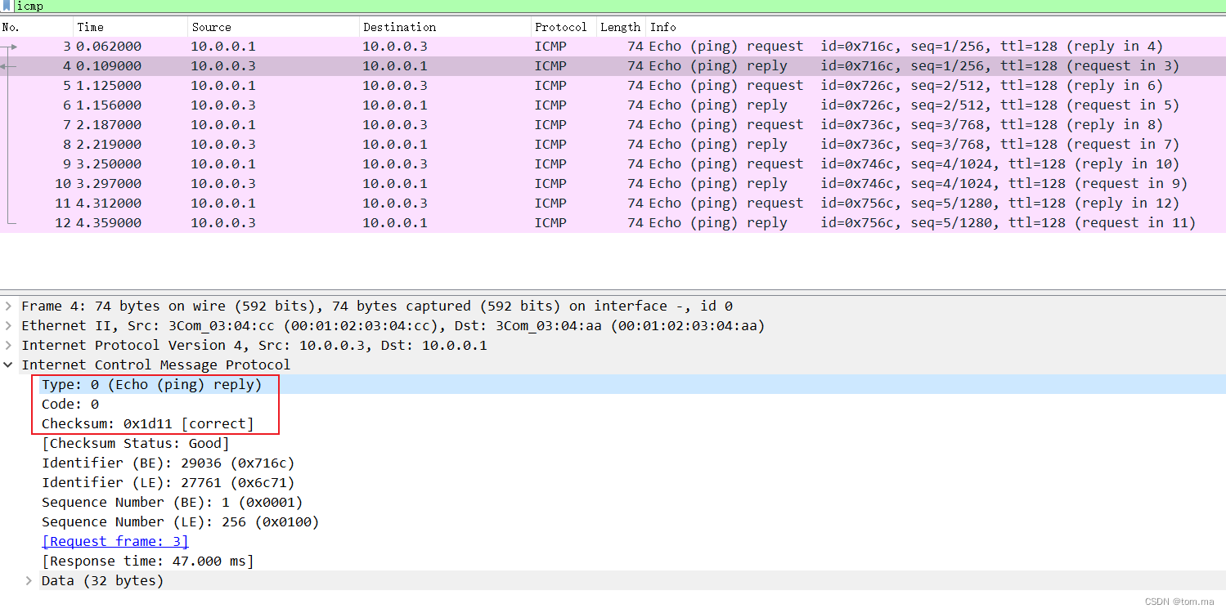The width and height of the screenshot is (1226, 613).
Task: Sort packets by the Source column
Action: 211,27
